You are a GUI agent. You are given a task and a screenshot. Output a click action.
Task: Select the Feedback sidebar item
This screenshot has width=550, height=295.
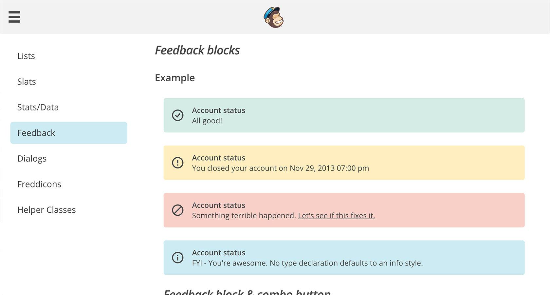[x=69, y=133]
